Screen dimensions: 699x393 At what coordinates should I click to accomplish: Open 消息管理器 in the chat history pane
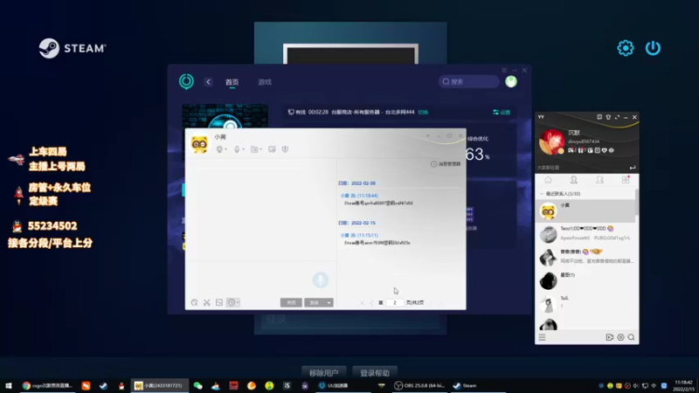(446, 164)
